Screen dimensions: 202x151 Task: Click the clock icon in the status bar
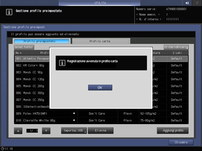[x=2, y=149]
